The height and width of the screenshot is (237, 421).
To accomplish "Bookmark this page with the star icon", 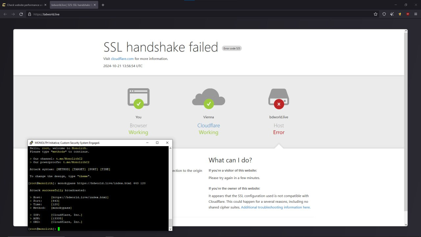I will 376,14.
